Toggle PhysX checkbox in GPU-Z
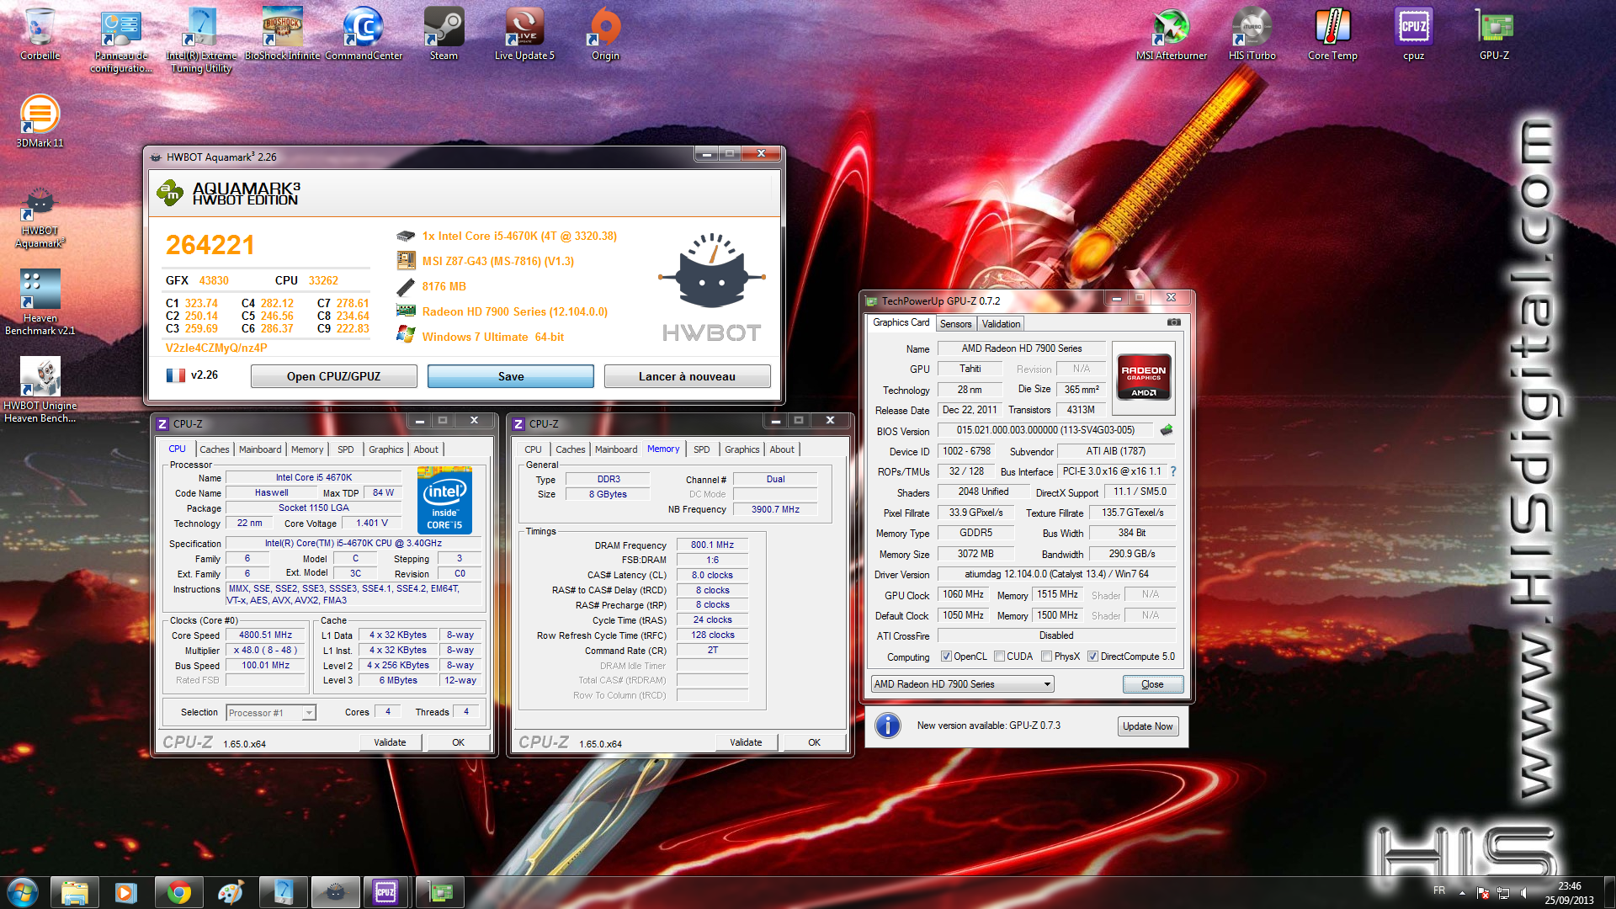 coord(1046,656)
